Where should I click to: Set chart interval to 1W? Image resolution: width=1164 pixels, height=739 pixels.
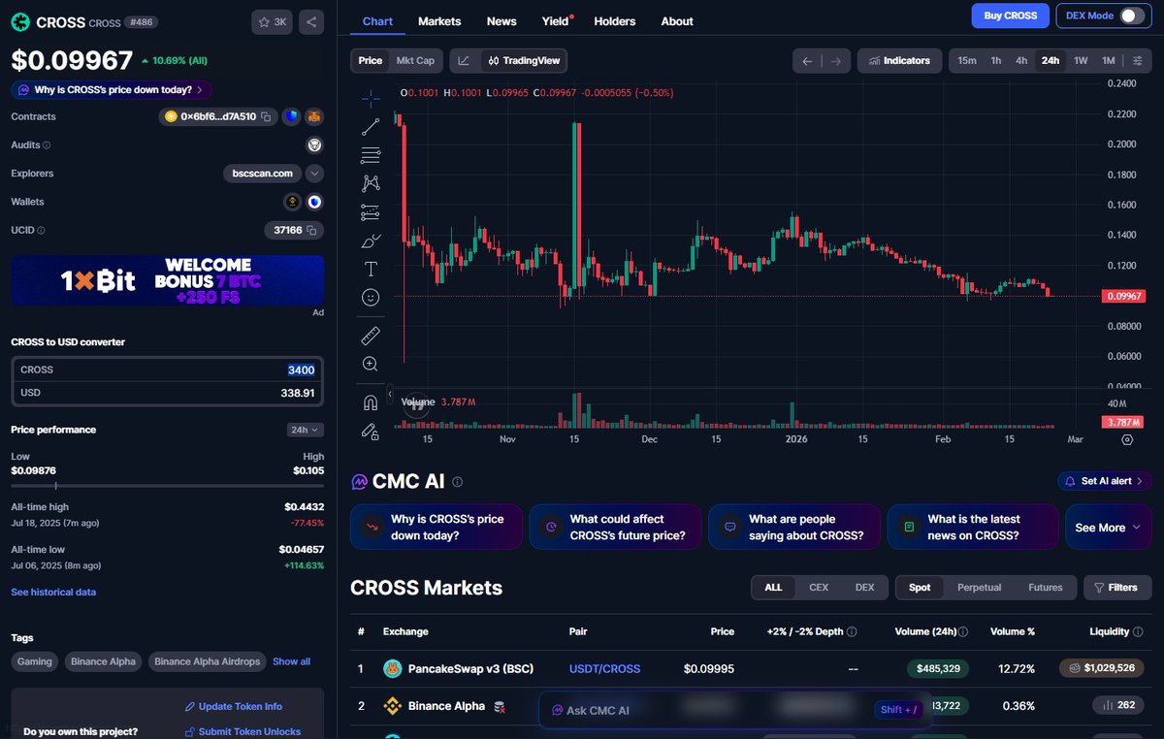click(1080, 60)
